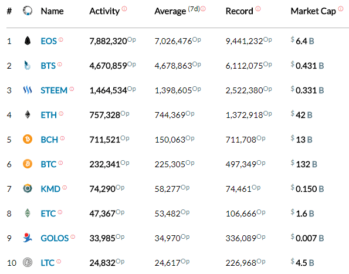
Task: Sort by Market Cap column header
Action: [313, 11]
